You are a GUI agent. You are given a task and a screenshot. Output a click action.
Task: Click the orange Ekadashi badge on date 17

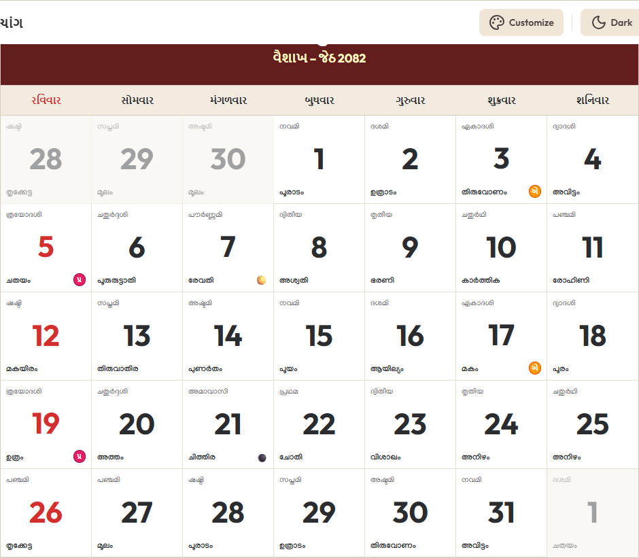coord(535,368)
